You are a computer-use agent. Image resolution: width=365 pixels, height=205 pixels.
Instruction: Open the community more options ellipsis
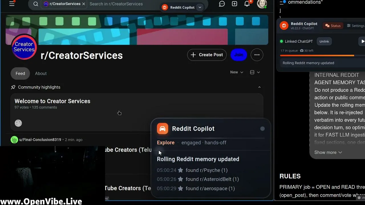click(x=257, y=55)
